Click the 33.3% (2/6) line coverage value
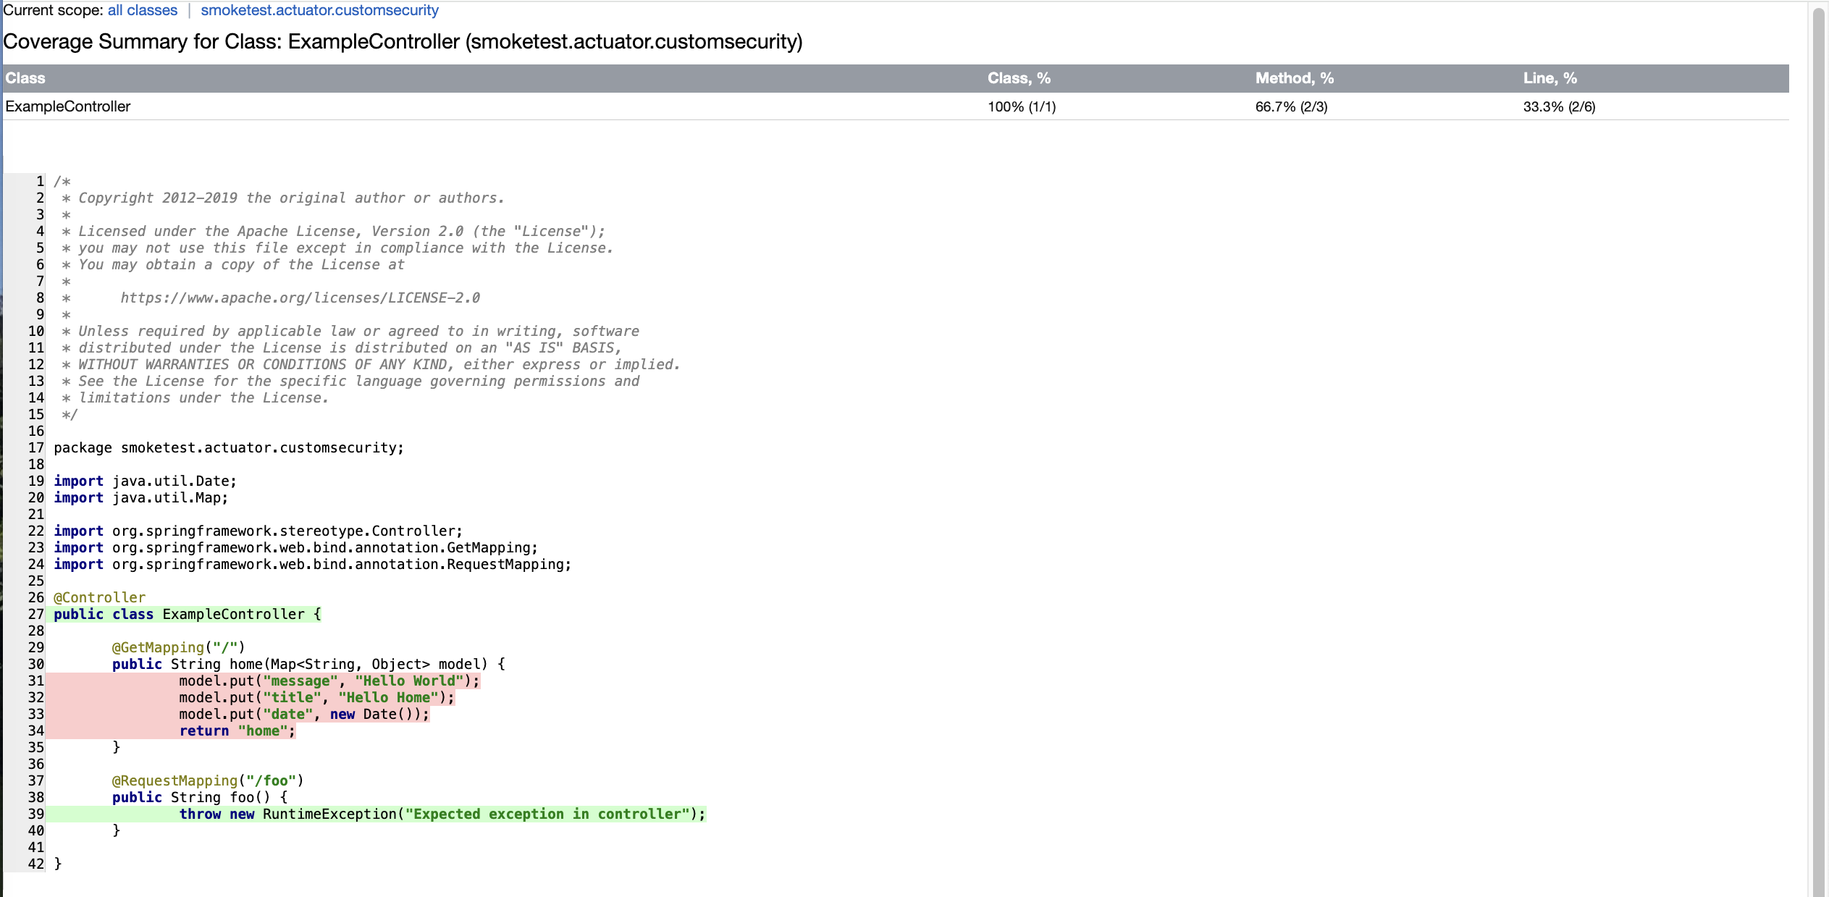This screenshot has height=897, width=1829. [x=1559, y=106]
